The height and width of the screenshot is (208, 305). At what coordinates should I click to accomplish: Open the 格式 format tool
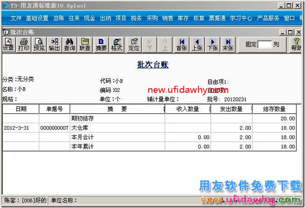117,45
